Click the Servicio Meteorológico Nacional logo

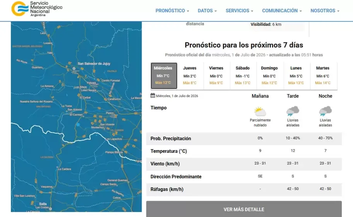37,9
